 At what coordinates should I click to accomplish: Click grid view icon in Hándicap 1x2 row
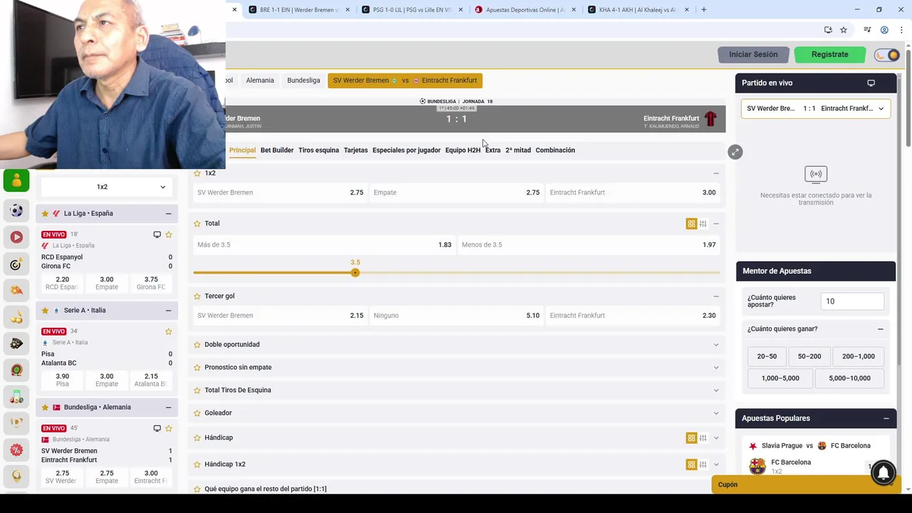pos(691,465)
